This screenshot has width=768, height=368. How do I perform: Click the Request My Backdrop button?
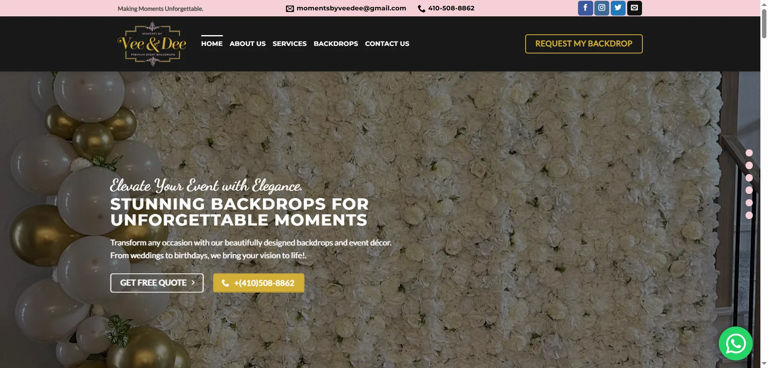584,44
